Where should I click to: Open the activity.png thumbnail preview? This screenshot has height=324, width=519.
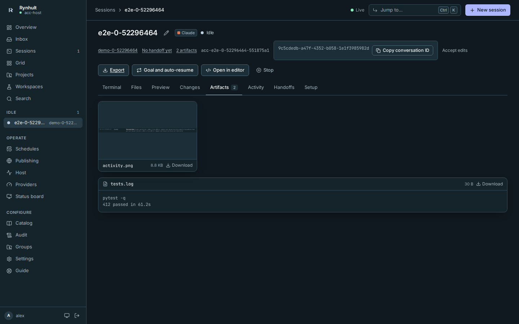click(x=148, y=130)
